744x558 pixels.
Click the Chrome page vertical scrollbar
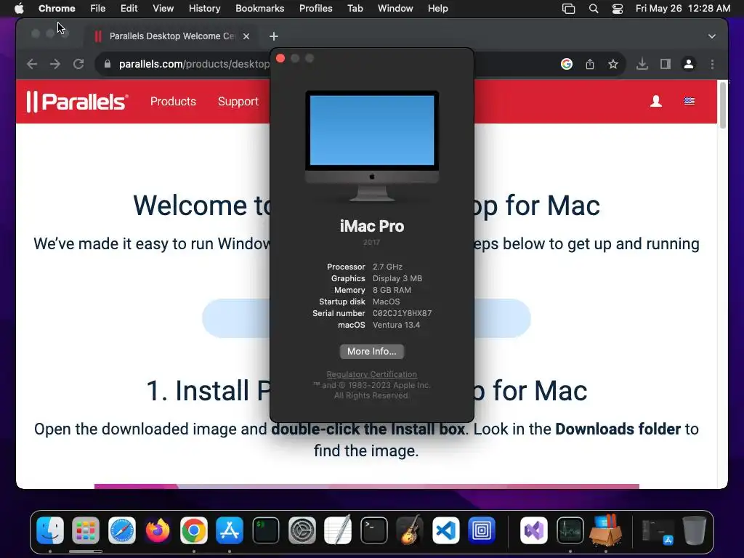[723, 105]
